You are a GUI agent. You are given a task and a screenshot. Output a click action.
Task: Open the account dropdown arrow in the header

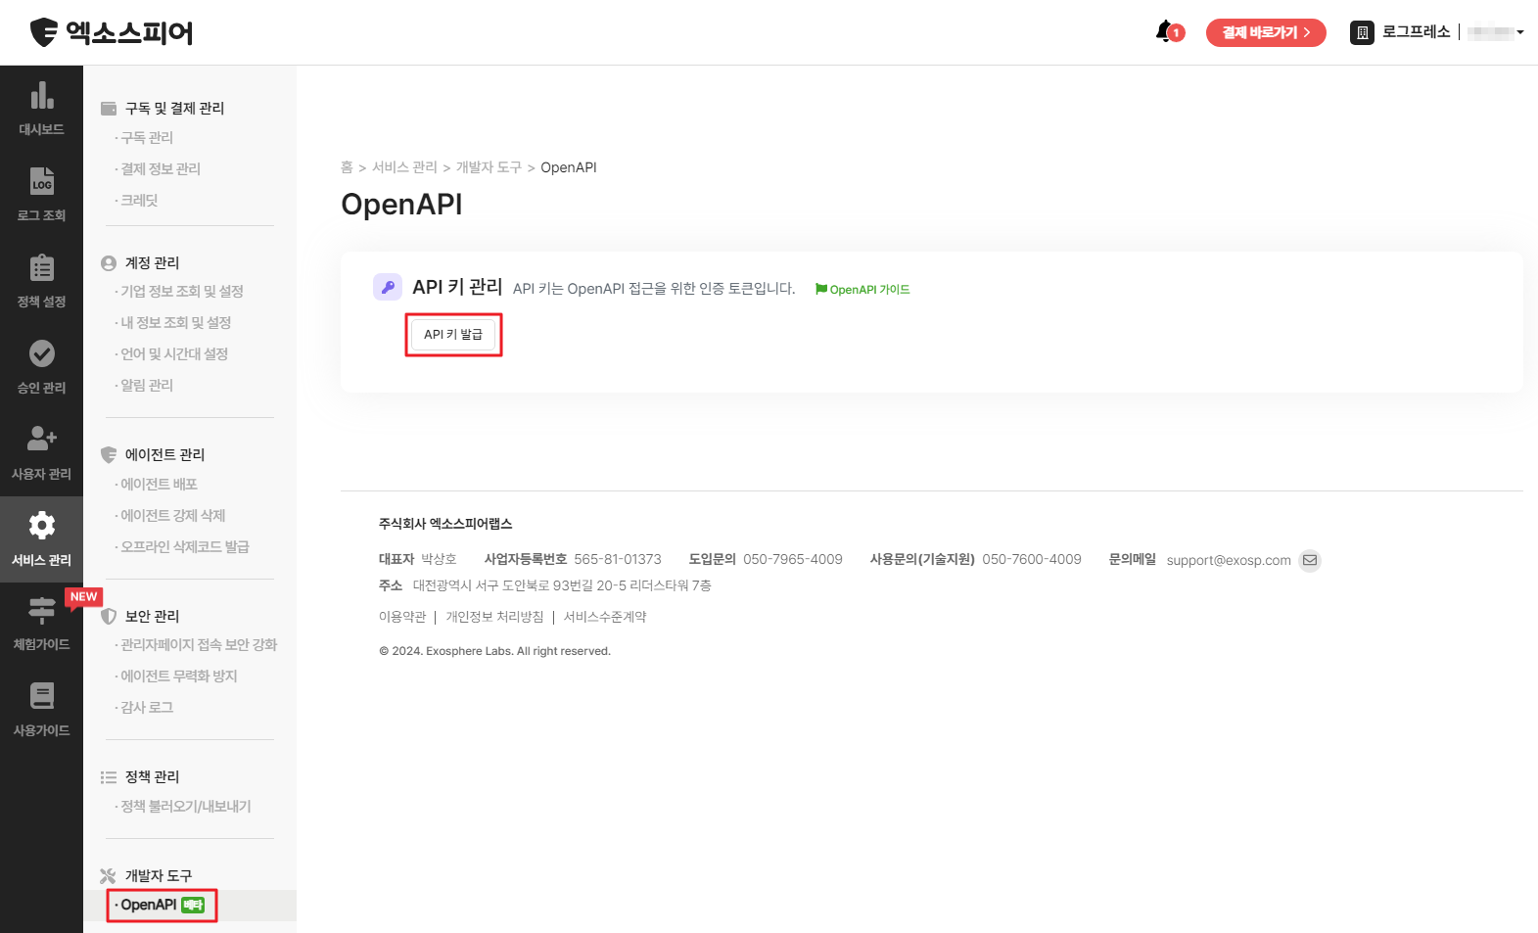click(1520, 32)
